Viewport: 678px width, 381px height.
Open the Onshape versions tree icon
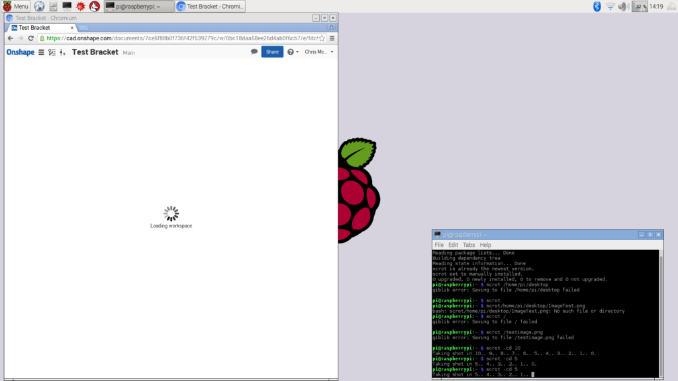(52, 52)
